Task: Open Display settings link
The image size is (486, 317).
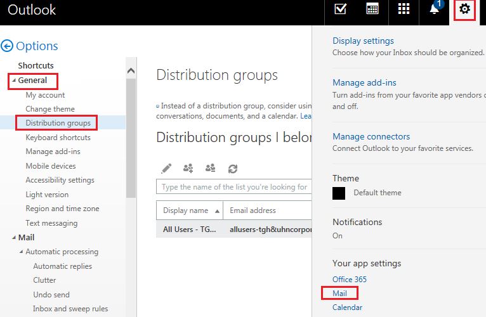Action: (x=363, y=41)
